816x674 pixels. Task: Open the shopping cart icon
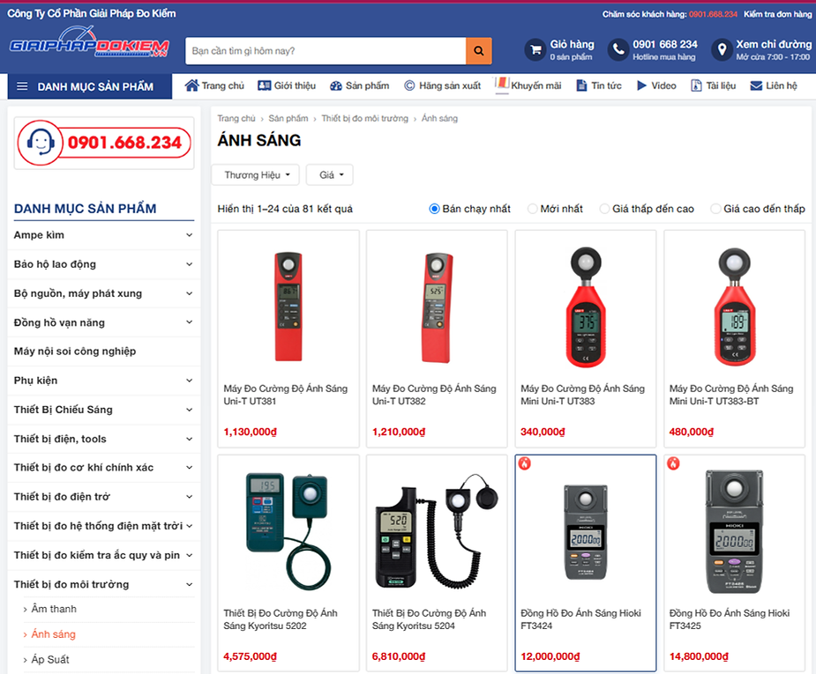coord(535,50)
